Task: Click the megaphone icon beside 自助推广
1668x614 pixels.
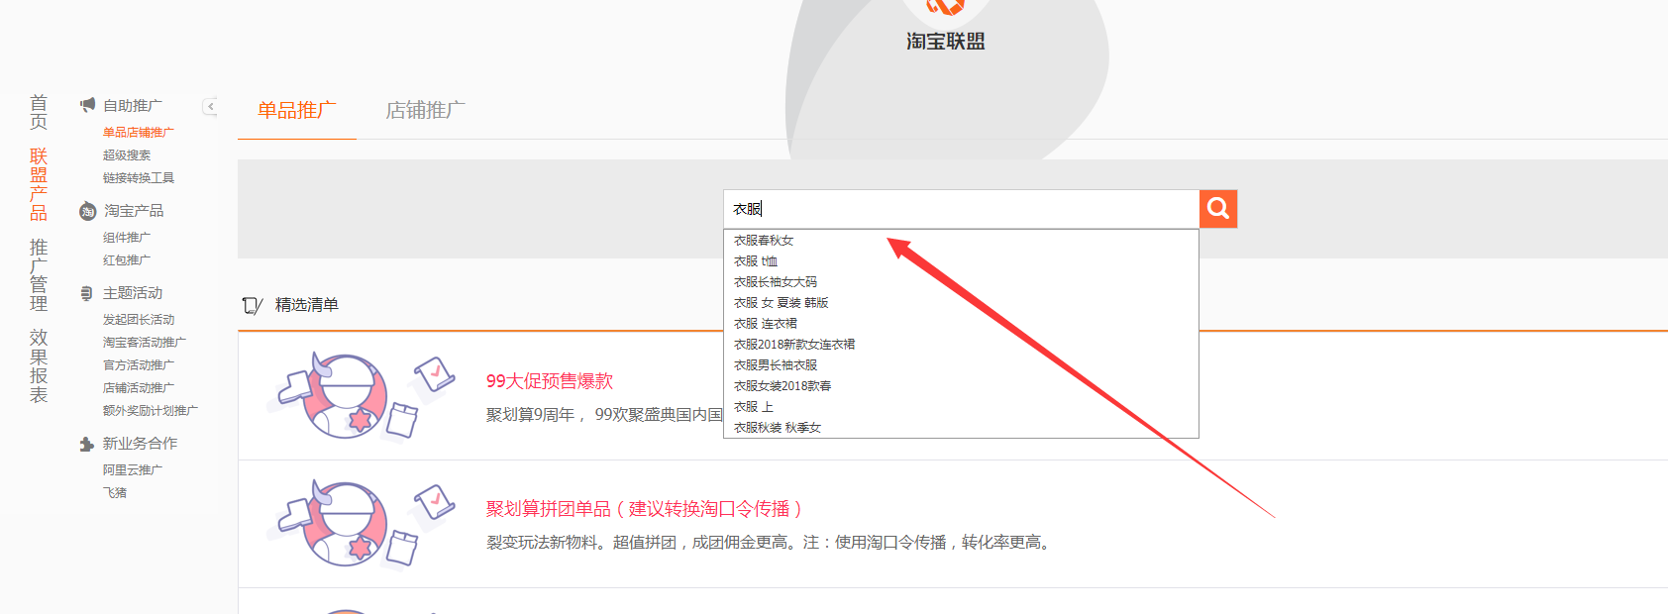Action: click(x=88, y=105)
